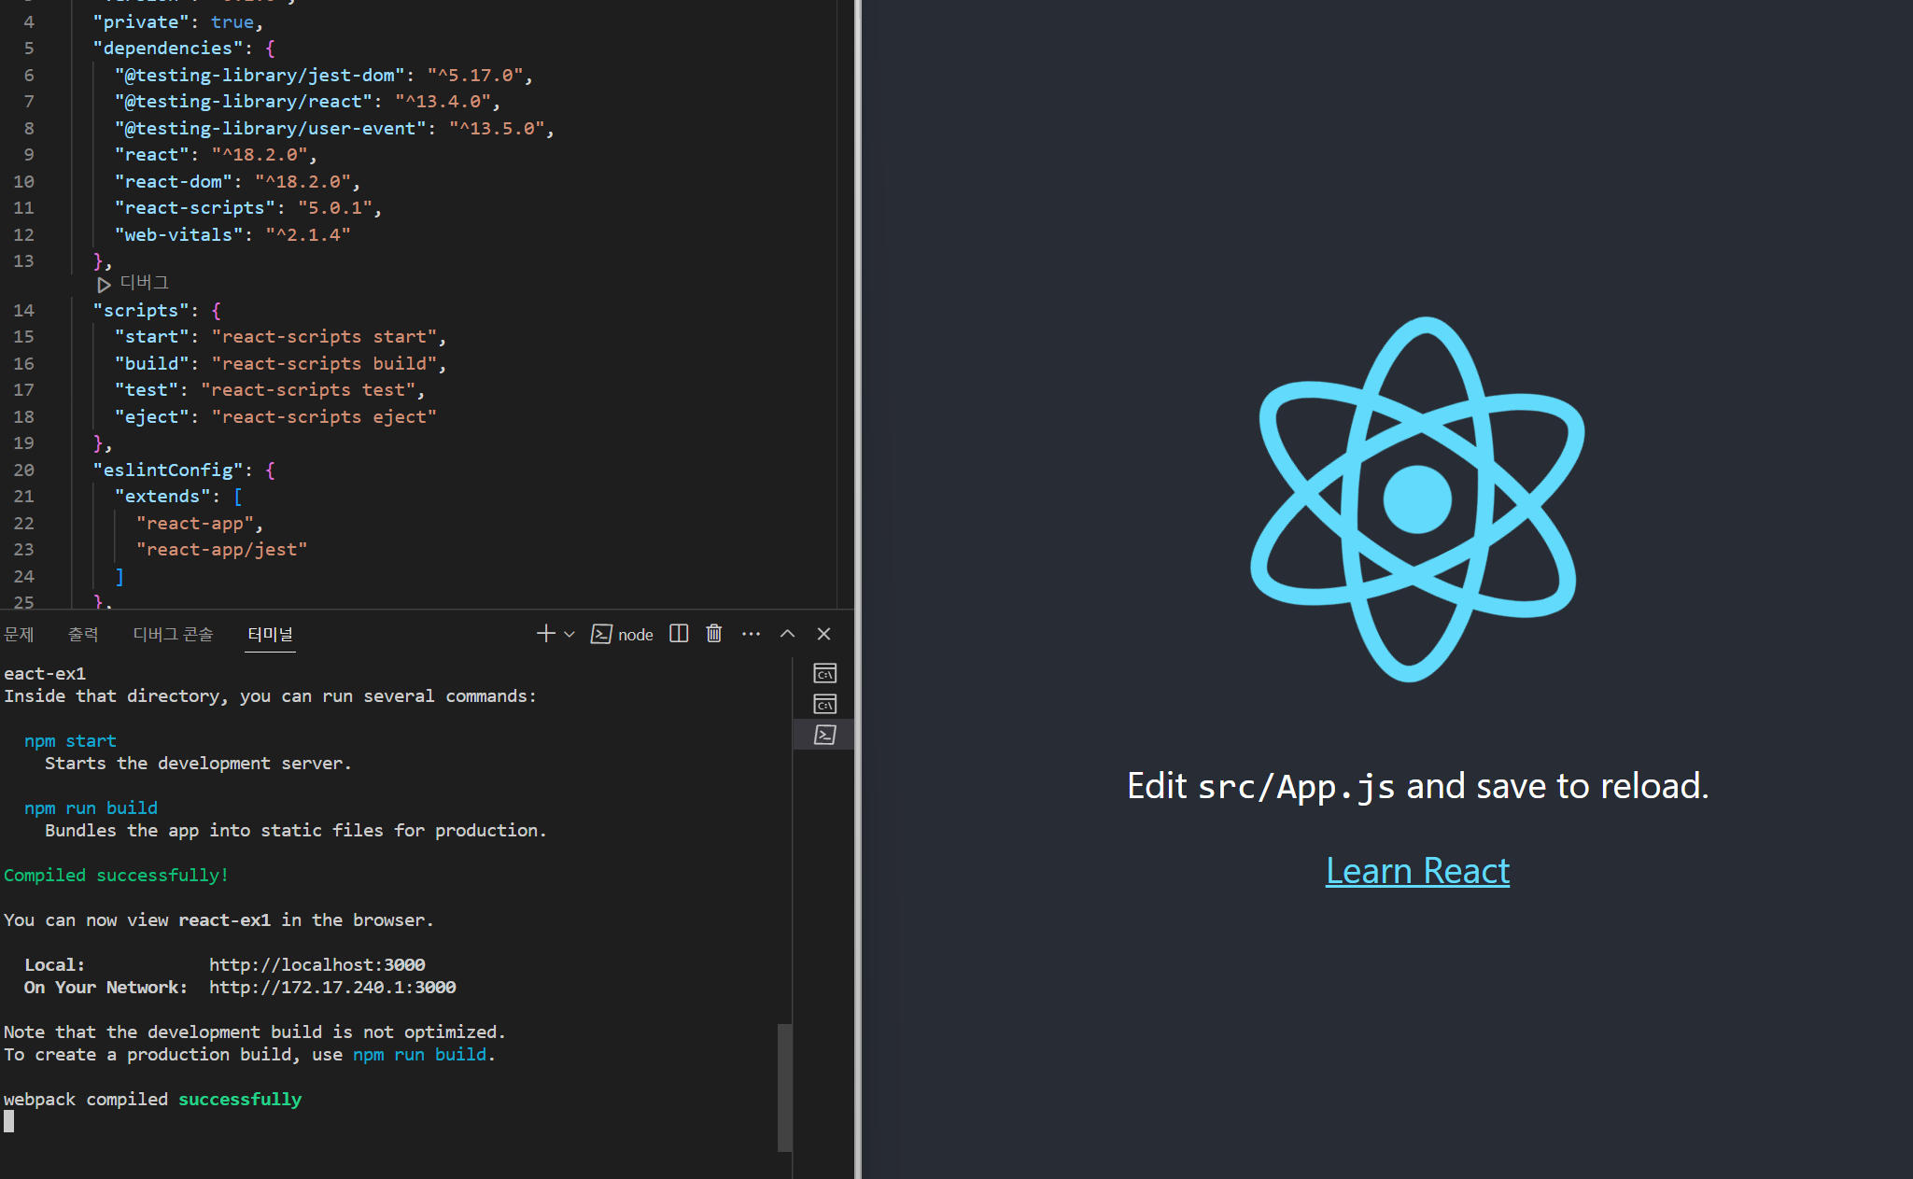
Task: Switch to the 출력 (Output) tab
Action: coord(83,635)
